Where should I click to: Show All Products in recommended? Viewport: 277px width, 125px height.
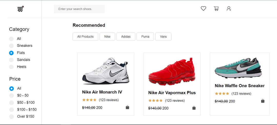pyautogui.click(x=85, y=37)
